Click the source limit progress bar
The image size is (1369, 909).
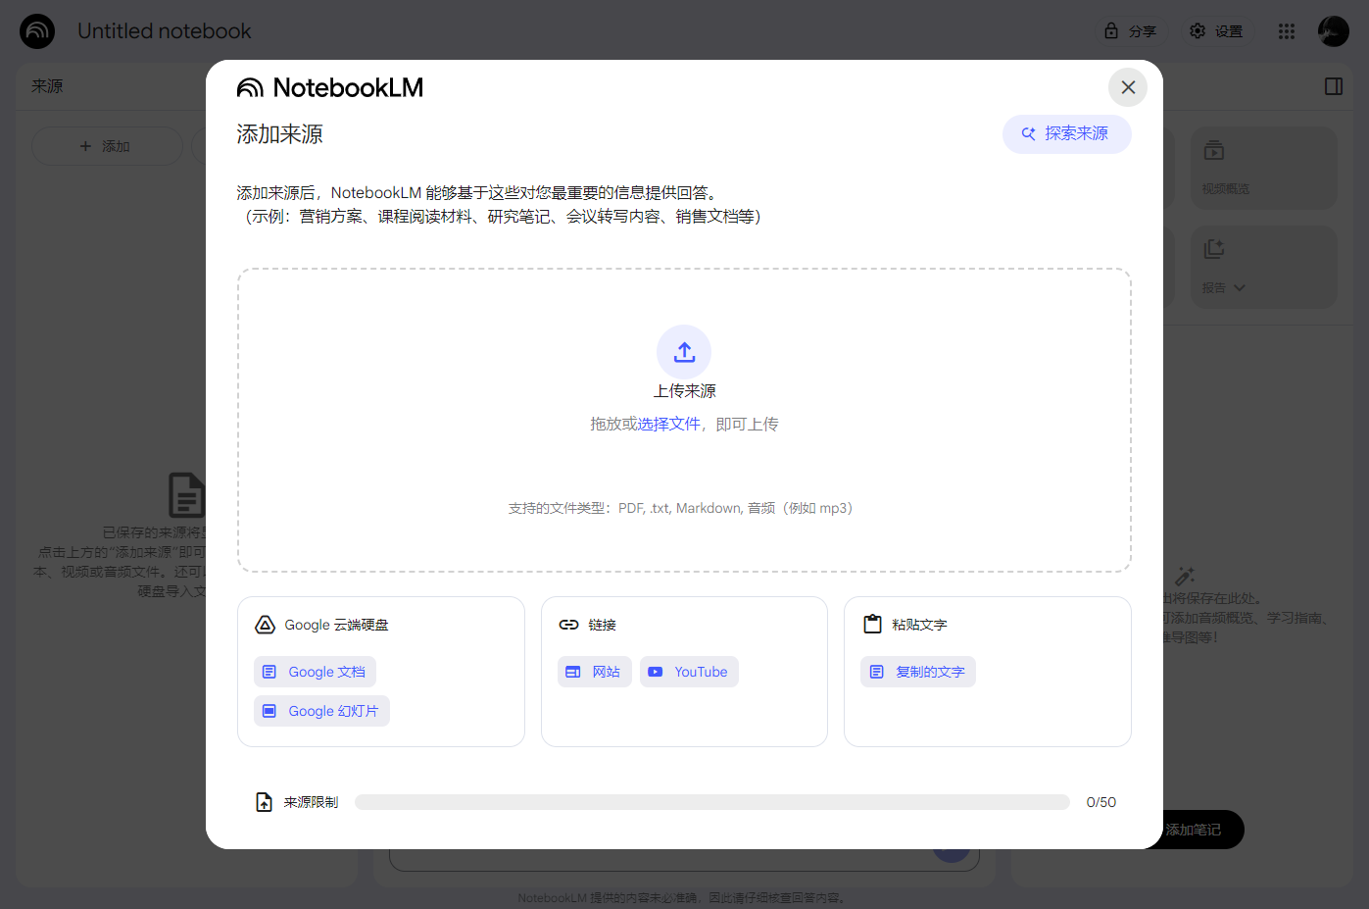(712, 802)
